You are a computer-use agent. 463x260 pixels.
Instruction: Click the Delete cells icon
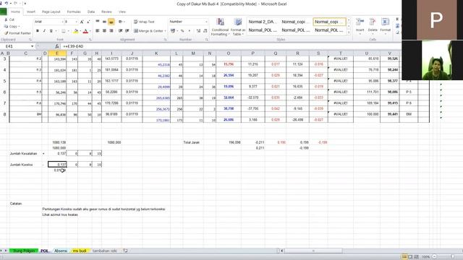pyautogui.click(x=373, y=22)
